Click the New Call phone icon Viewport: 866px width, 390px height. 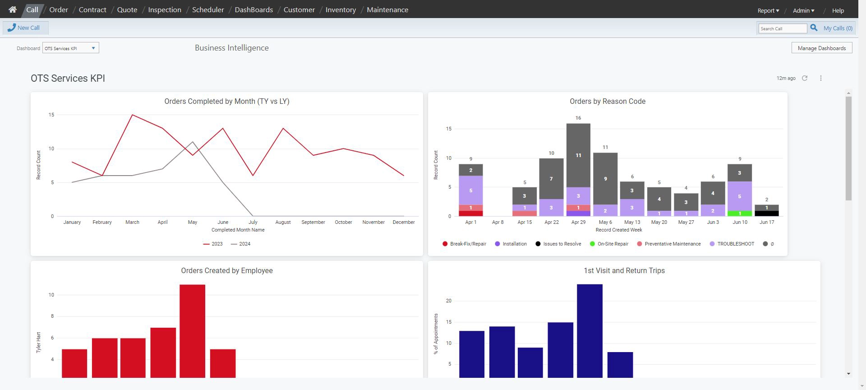12,28
